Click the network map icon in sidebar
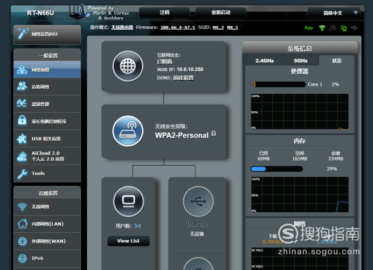This screenshot has height=270, width=373. click(22, 70)
